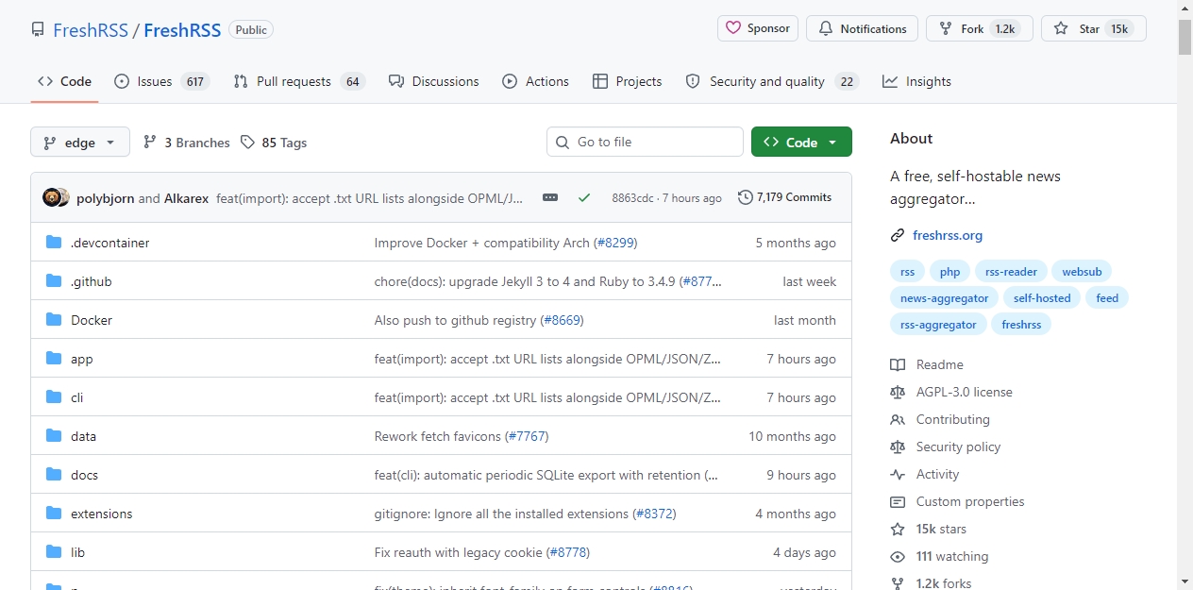Screen dimensions: 1193x590
Task: Click the page vertical scrollbar thumb
Action: pos(1185,37)
